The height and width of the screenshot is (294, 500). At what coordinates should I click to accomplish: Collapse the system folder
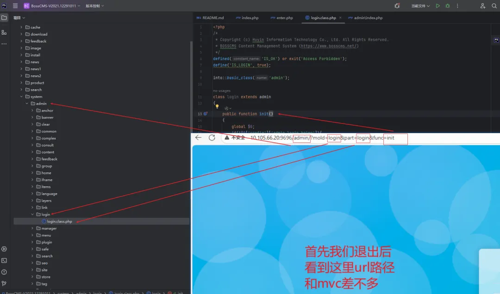pyautogui.click(x=21, y=97)
